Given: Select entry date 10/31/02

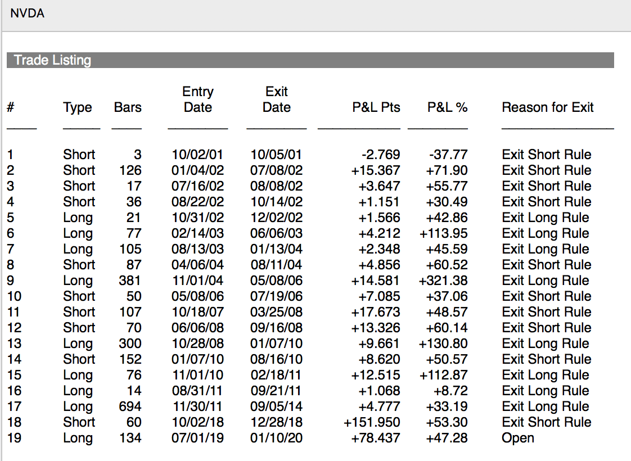Looking at the screenshot, I should click(197, 217).
